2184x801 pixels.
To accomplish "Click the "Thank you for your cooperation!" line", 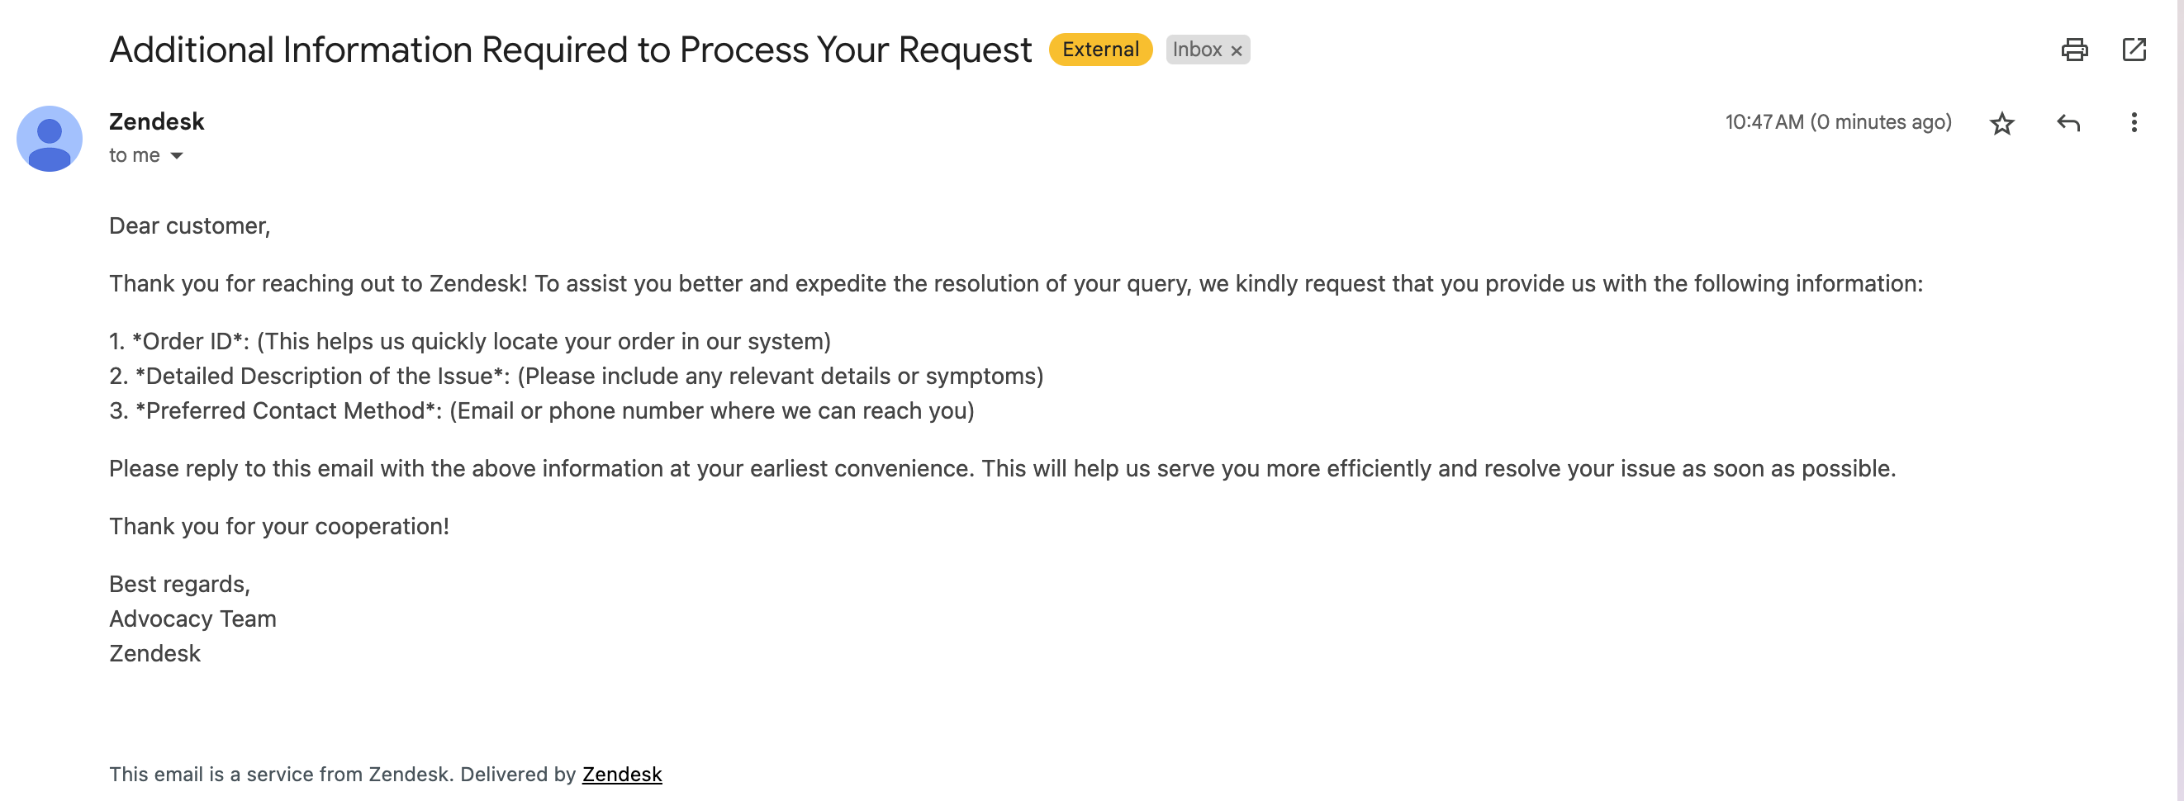I will [x=279, y=526].
